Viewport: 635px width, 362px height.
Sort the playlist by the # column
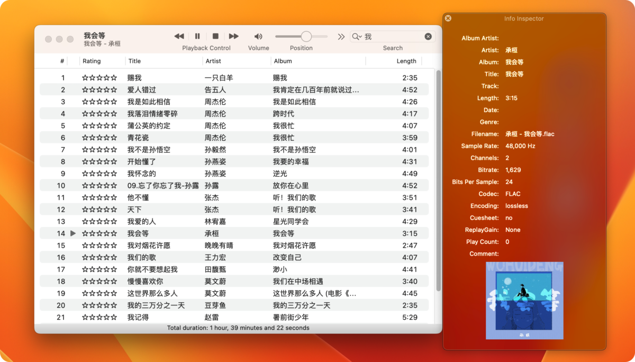[62, 61]
